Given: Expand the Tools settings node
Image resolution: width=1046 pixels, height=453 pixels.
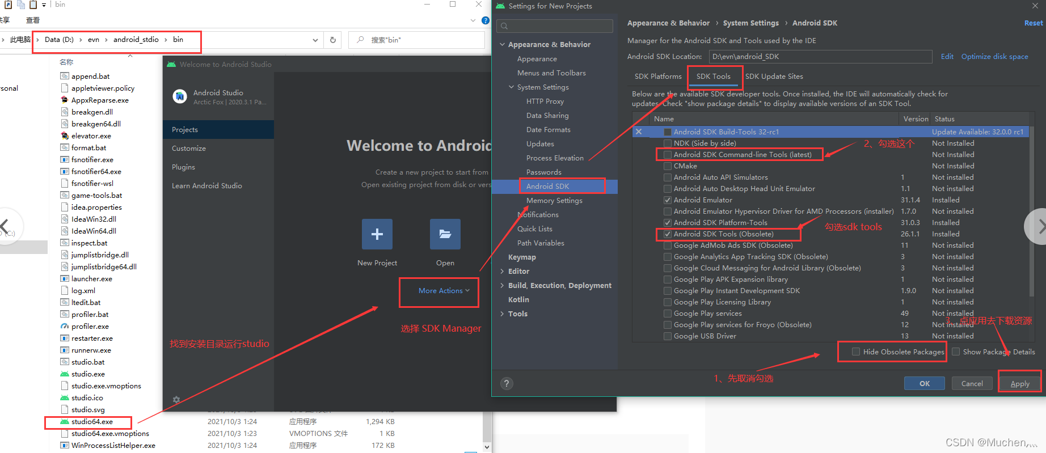Looking at the screenshot, I should pyautogui.click(x=502, y=314).
